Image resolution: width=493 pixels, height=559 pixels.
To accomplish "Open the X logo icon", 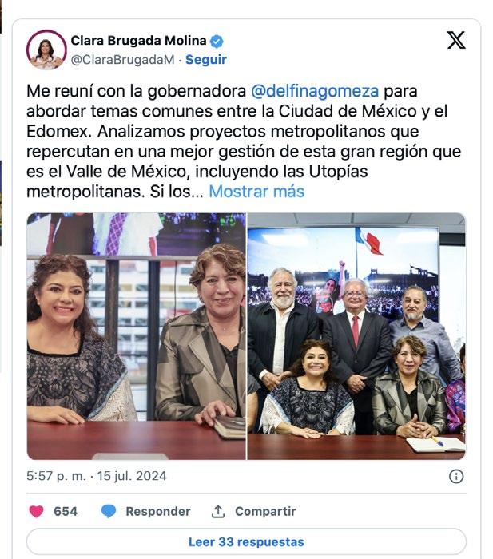I will (x=456, y=40).
